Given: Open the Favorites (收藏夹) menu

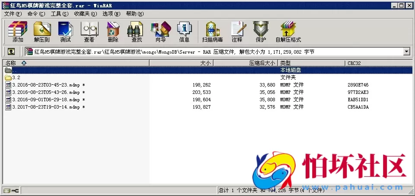Looking at the screenshot, I should [86, 14].
